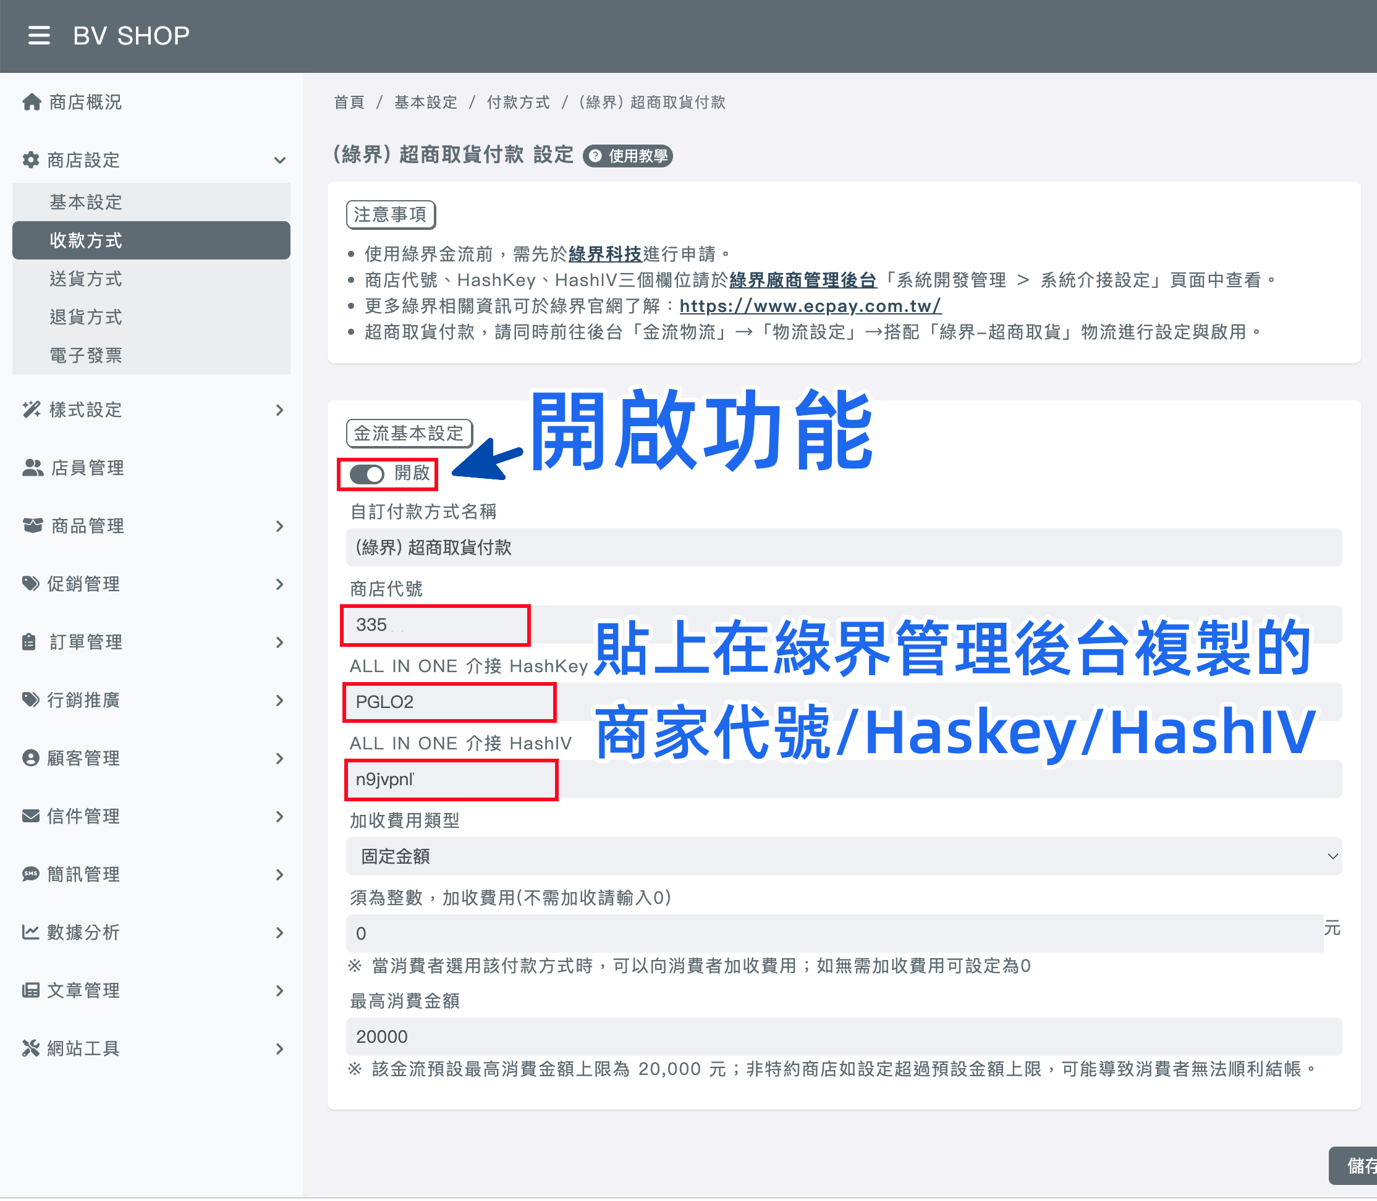Click the envelope icon for 信件管理
Viewport: 1377px width, 1201px height.
[x=31, y=815]
